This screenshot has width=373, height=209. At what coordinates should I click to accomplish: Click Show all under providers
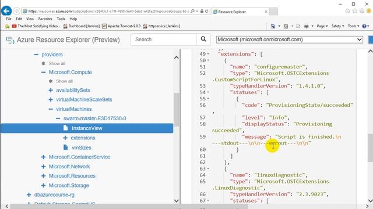click(x=57, y=63)
